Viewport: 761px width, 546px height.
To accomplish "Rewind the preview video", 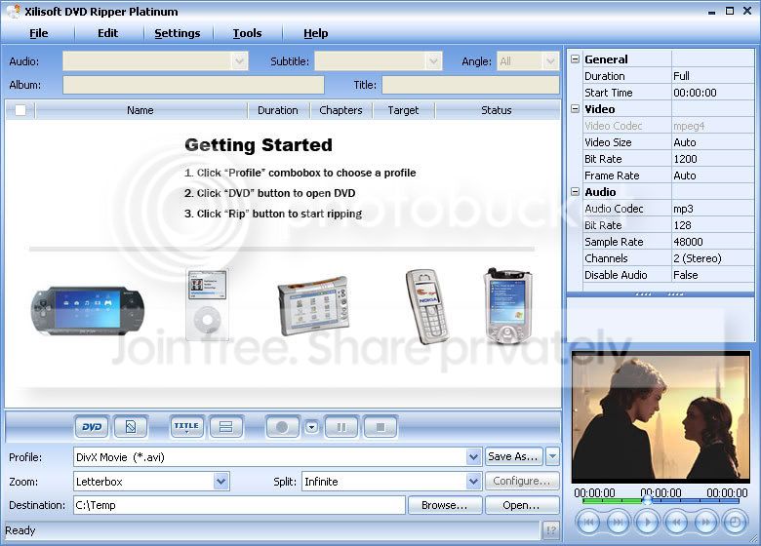I will 676,523.
